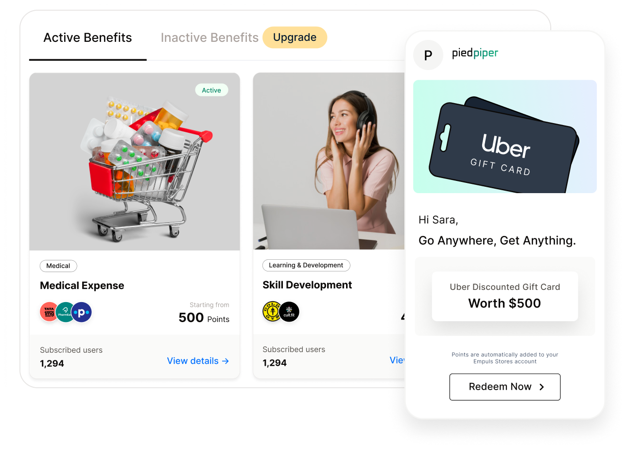Select the Learning & Development tag
The height and width of the screenshot is (449, 628).
[306, 265]
